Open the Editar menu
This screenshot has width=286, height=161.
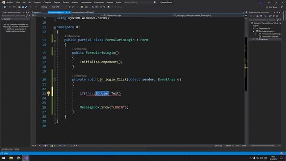click(18, 2)
